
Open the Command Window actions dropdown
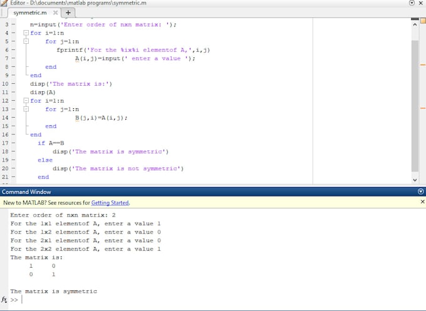pos(420,191)
